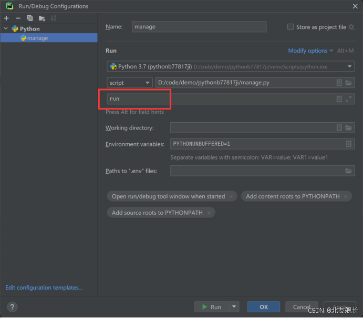Image resolution: width=363 pixels, height=318 pixels.
Task: Edit the Name field
Action: pos(199,27)
